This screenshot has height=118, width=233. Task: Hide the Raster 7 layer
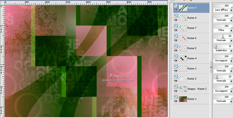(176, 30)
